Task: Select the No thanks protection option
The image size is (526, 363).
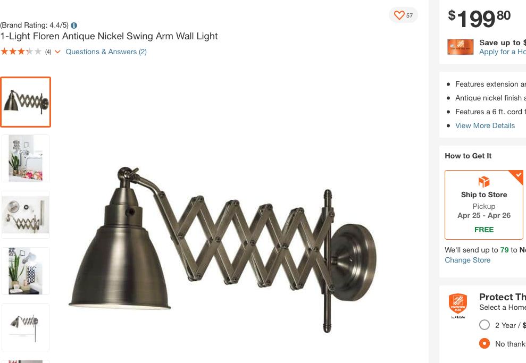Action: click(x=485, y=343)
